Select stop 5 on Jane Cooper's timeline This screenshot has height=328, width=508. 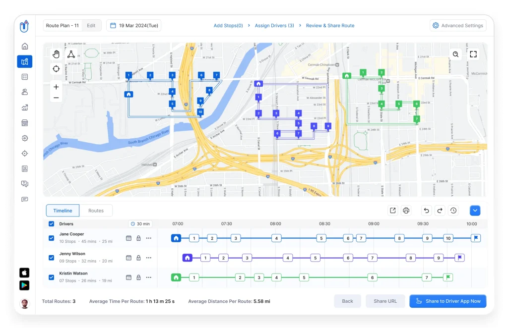coord(321,238)
